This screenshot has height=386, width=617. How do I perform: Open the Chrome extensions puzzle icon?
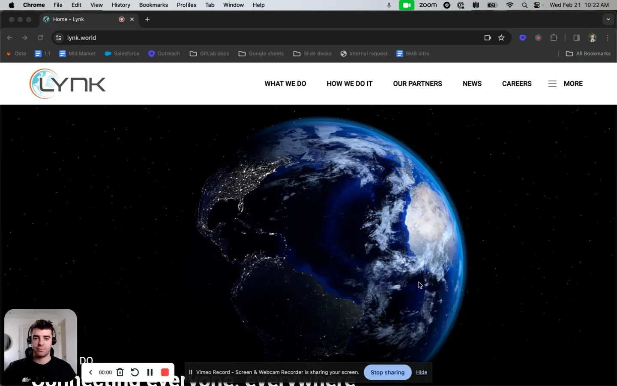(554, 38)
